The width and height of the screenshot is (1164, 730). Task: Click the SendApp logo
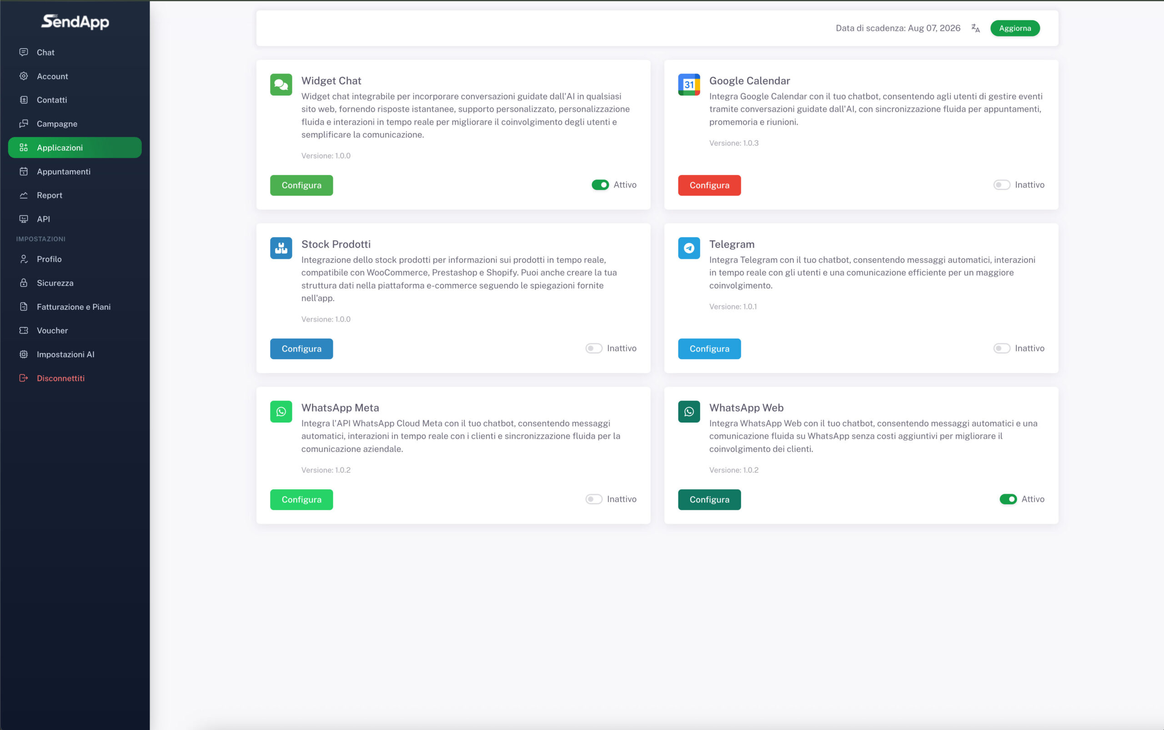tap(75, 22)
